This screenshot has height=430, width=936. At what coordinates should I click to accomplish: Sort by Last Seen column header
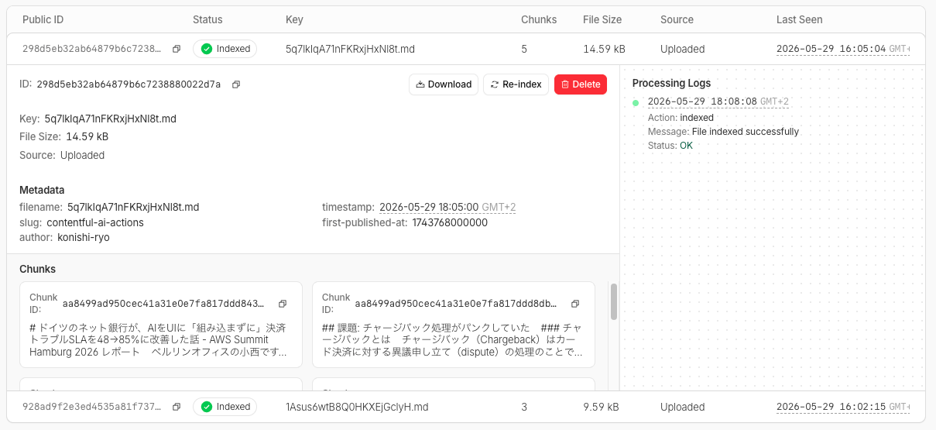coord(800,19)
